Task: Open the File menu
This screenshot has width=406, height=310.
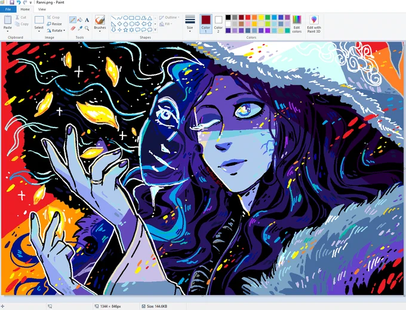Action: [x=8, y=10]
